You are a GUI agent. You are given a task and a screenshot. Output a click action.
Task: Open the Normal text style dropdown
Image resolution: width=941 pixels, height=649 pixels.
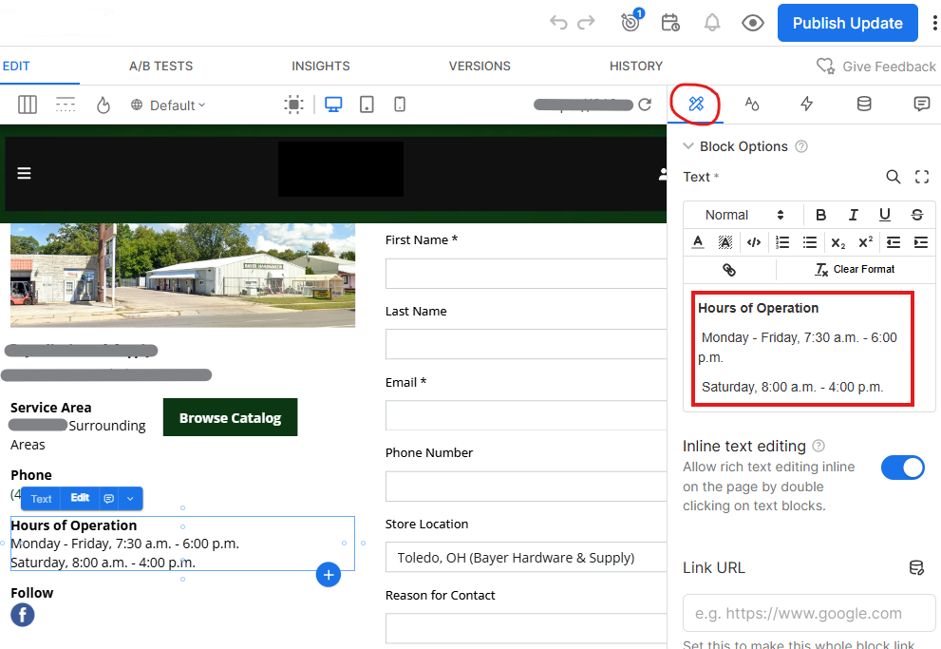(743, 215)
